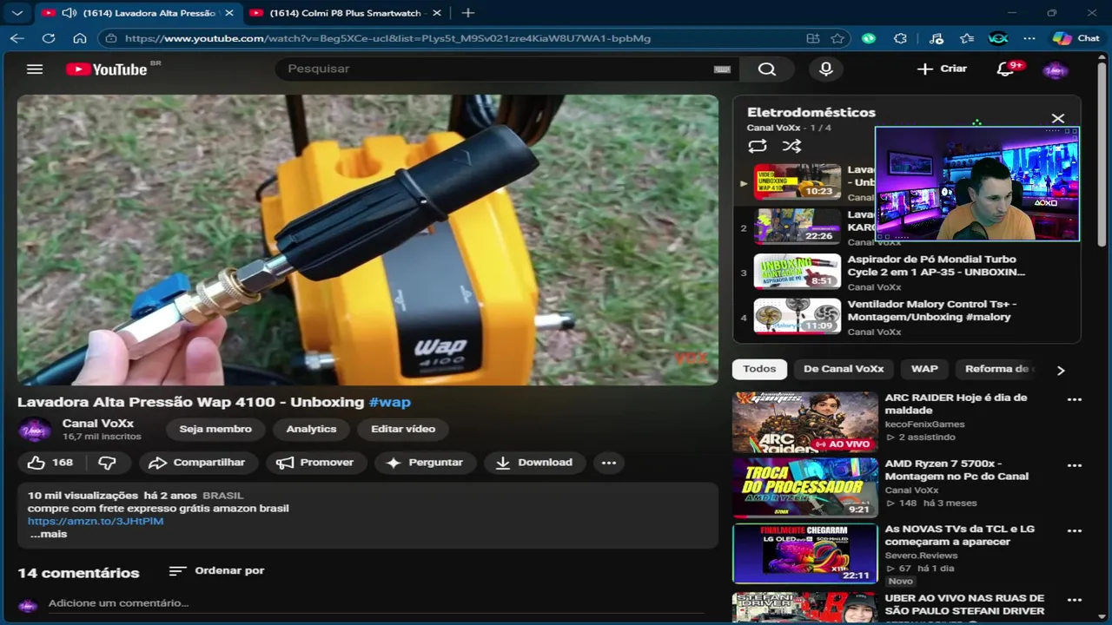The height and width of the screenshot is (625, 1112).
Task: Open video Analytics
Action: pyautogui.click(x=311, y=429)
